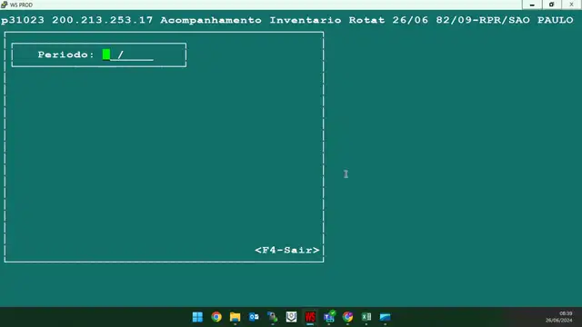Viewport: 582px width, 327px height.
Task: Click the '82/09-RPR/SAO PAULO' text
Action: (505, 20)
